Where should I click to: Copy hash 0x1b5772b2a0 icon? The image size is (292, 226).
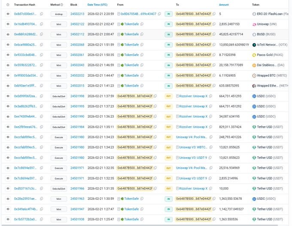pos(41,219)
